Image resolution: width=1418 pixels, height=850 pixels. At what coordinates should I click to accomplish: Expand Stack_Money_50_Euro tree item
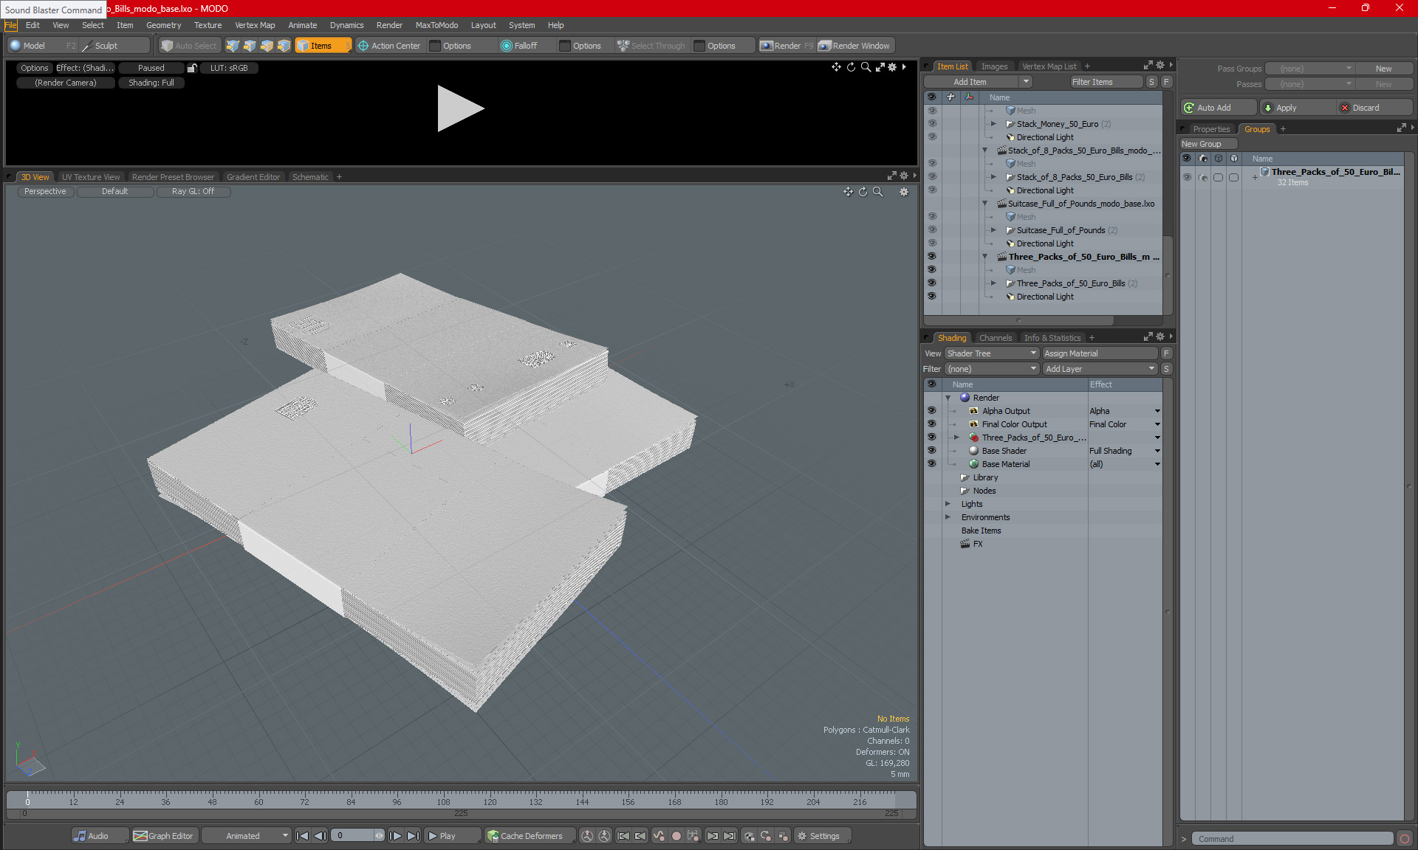(x=993, y=124)
